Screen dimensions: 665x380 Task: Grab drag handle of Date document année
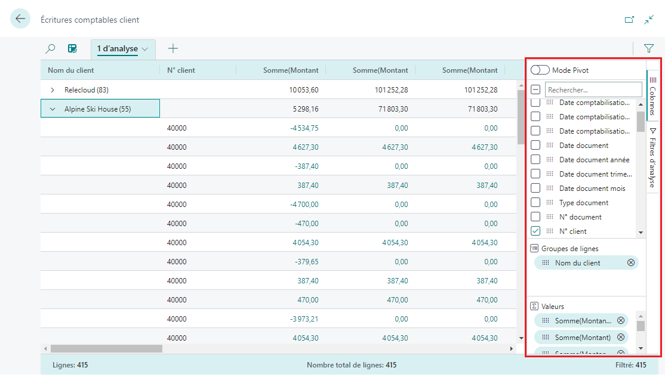[550, 160]
